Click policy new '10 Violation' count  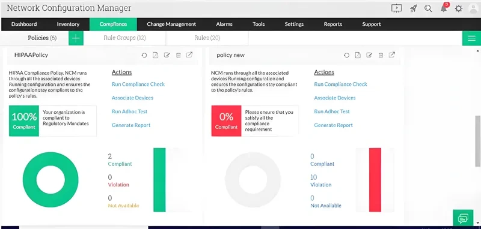pos(321,180)
